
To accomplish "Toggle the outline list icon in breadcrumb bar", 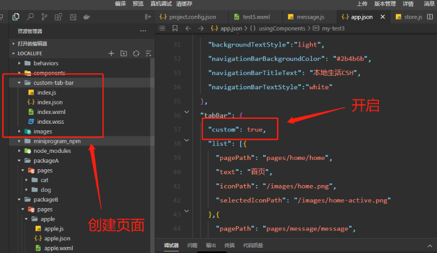I will point(162,28).
